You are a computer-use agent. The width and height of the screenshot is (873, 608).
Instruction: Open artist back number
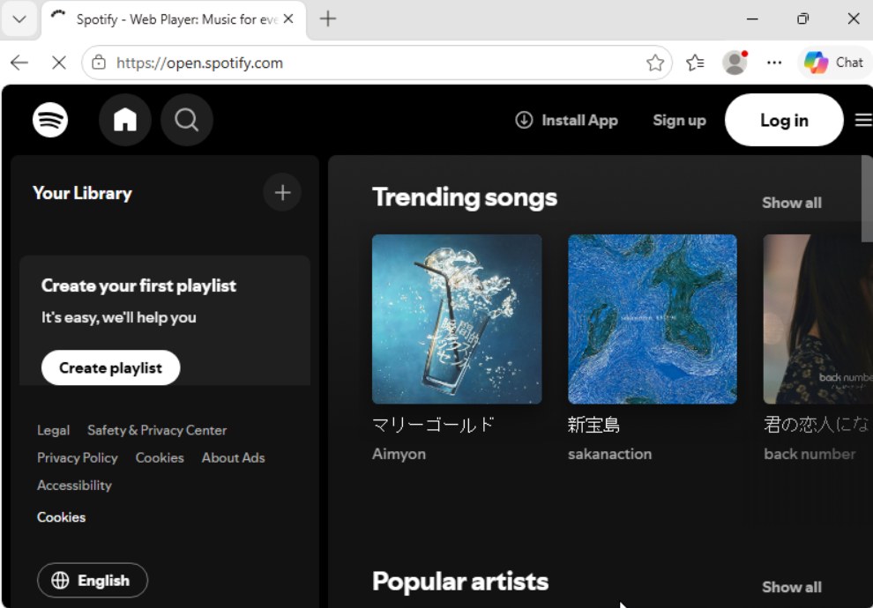pos(810,454)
